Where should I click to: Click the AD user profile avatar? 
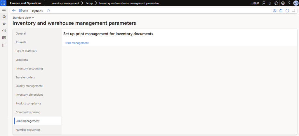(x=295, y=3)
